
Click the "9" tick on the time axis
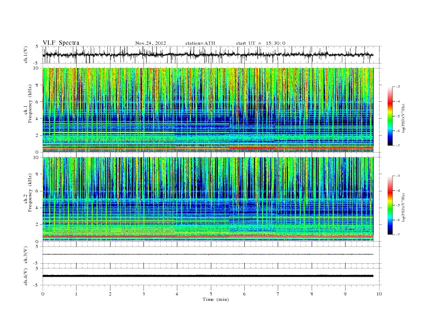345,294
